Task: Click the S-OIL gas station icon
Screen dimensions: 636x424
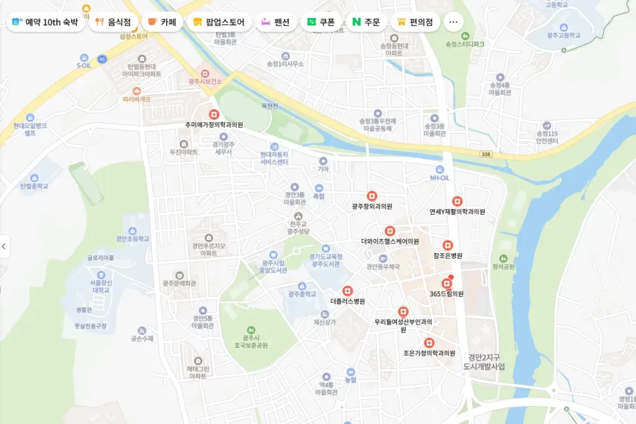Action: click(84, 57)
